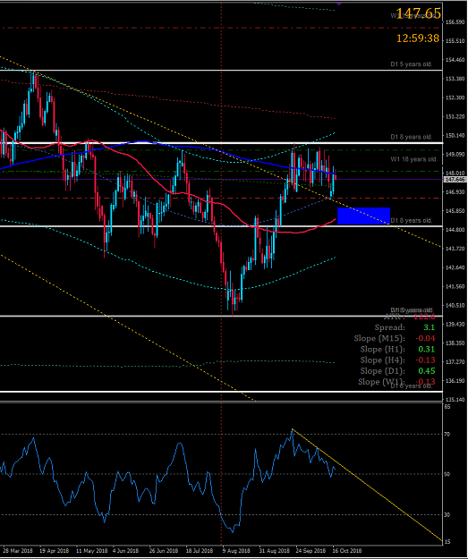468x559 pixels.
Task: Click the 144.800 price scale label
Action: pos(455,230)
